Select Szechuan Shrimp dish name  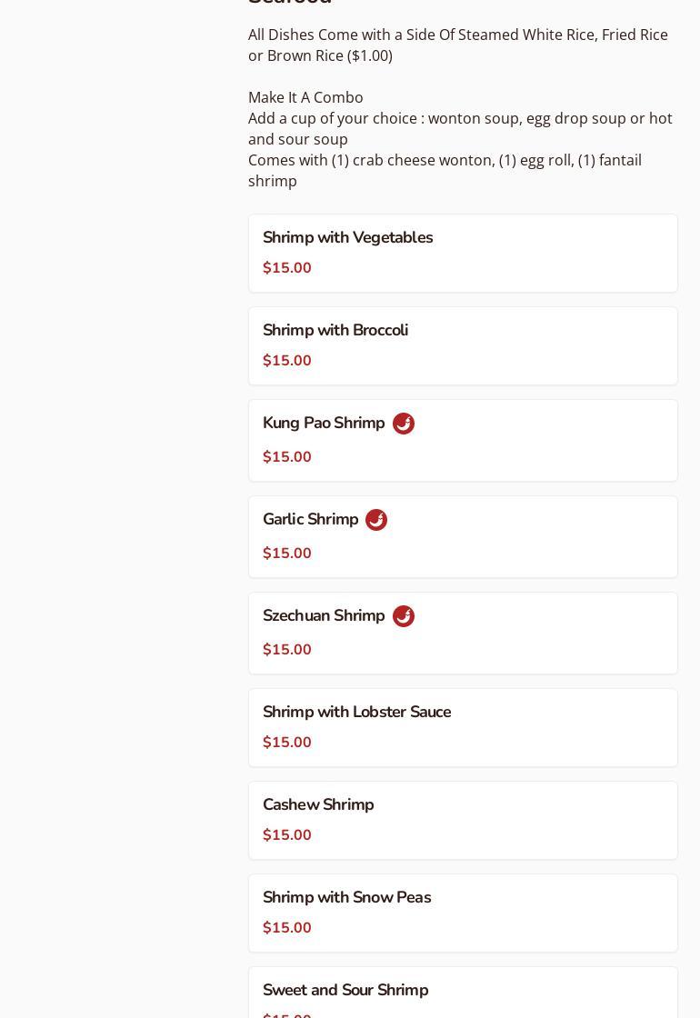pyautogui.click(x=323, y=616)
